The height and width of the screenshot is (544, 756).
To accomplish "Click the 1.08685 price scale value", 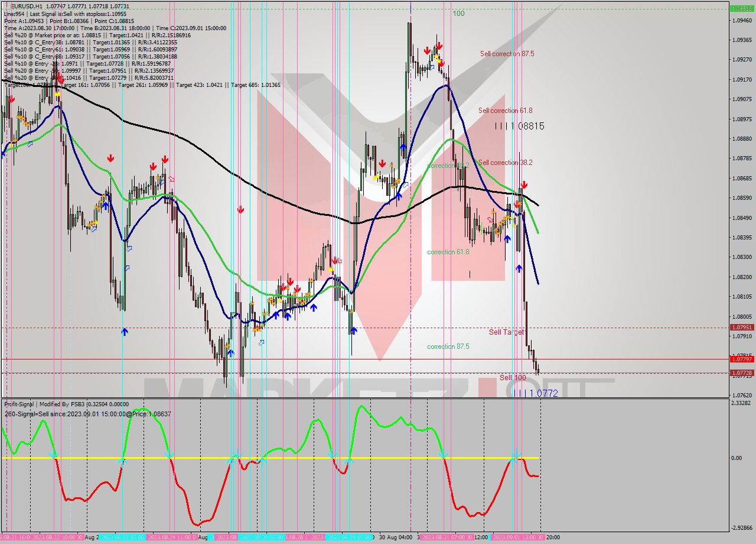I will [x=742, y=178].
